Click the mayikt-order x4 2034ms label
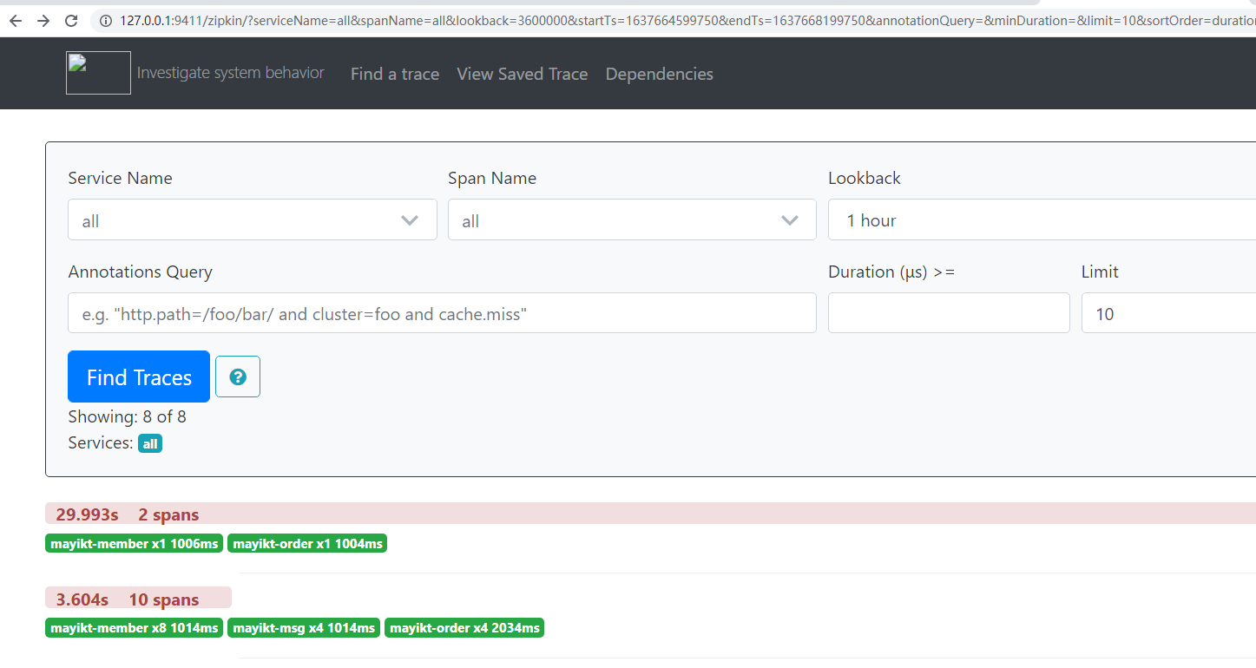This screenshot has width=1256, height=668. click(464, 628)
